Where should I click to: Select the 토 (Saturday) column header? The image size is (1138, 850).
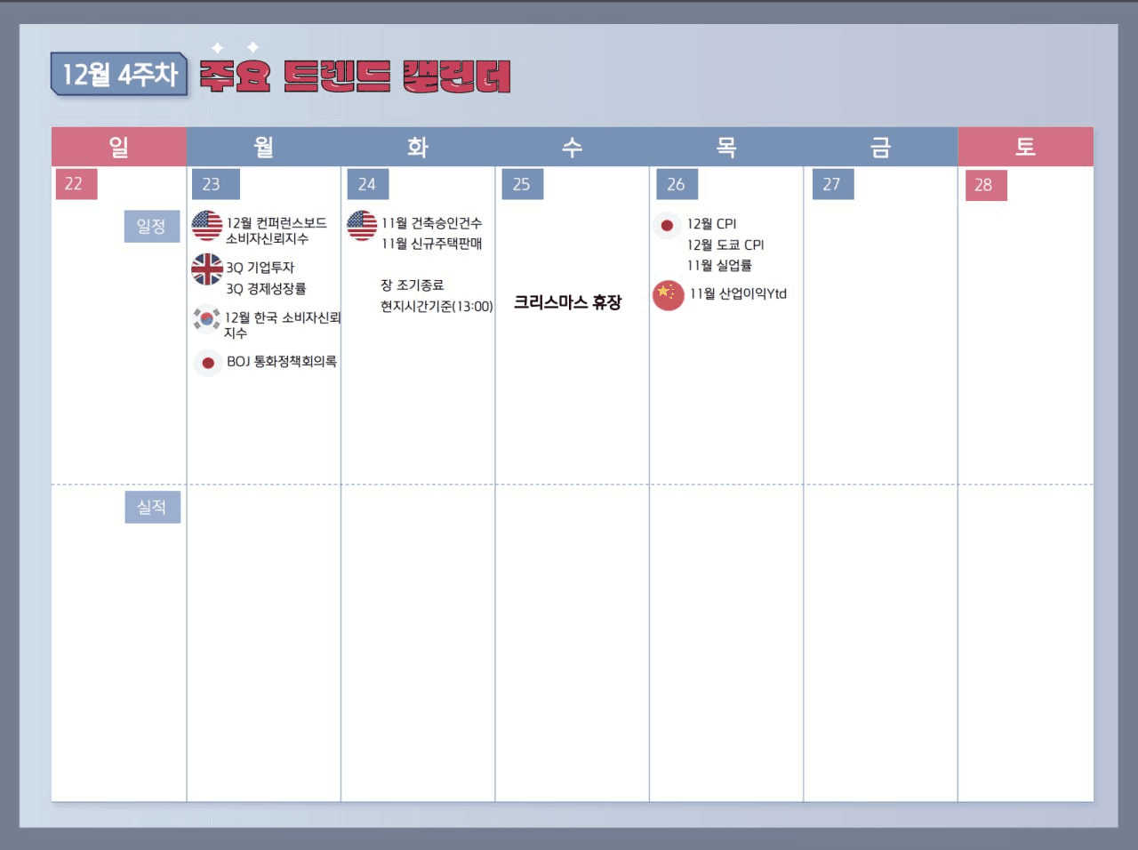point(1025,147)
